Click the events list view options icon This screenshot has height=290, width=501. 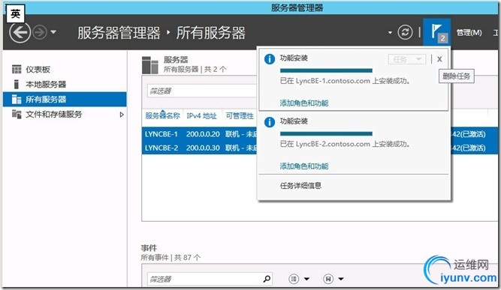pyautogui.click(x=294, y=279)
